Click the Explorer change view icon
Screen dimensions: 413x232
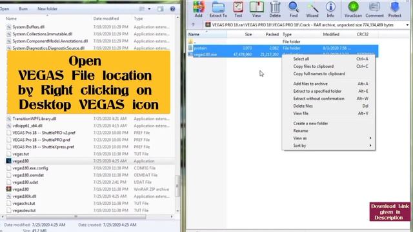click(142, 9)
